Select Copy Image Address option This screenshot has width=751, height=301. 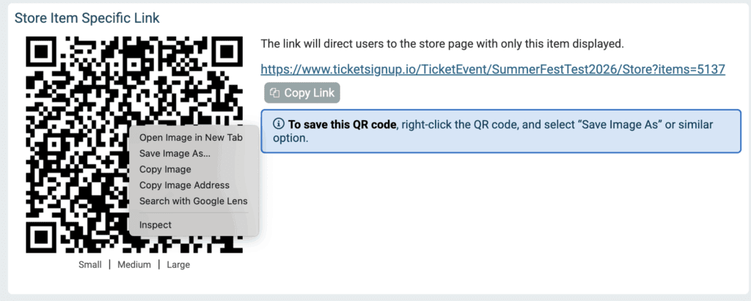pos(184,185)
